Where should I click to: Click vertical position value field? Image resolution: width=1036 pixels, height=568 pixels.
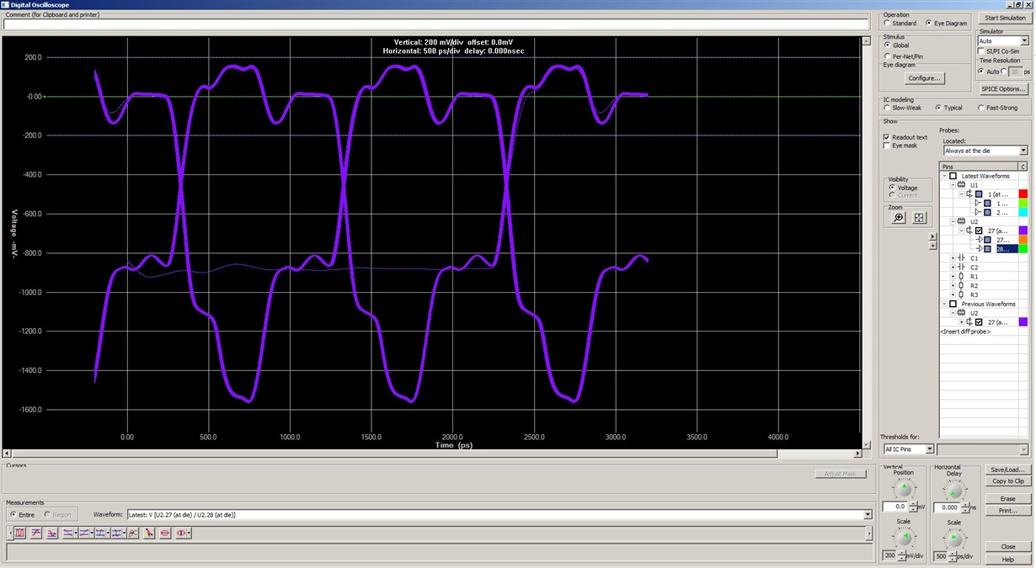pos(893,507)
